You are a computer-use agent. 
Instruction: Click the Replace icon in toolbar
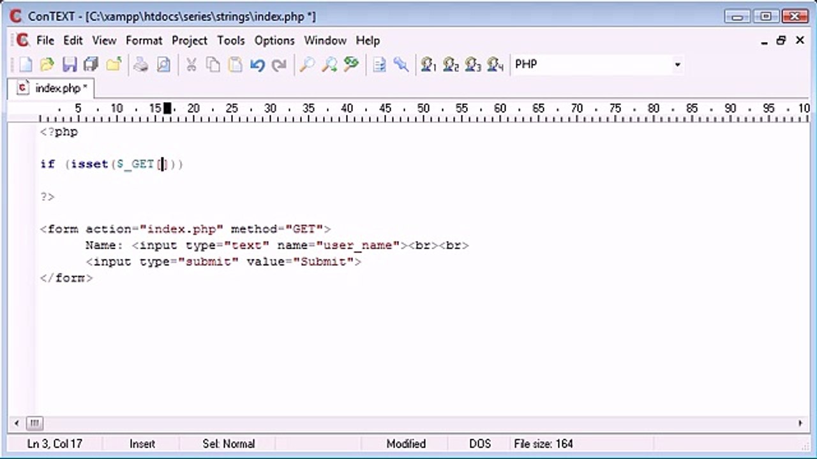[351, 64]
